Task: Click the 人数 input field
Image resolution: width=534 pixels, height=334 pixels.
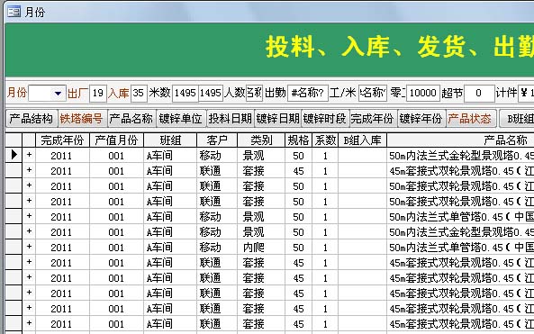Action: [254, 93]
